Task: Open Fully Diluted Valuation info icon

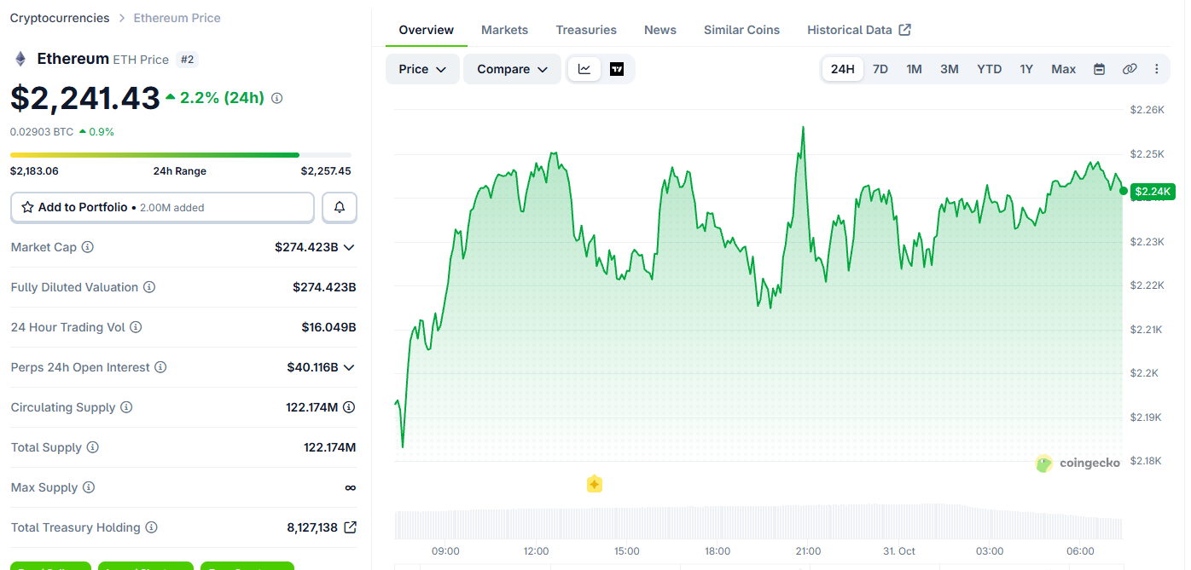Action: click(x=149, y=287)
